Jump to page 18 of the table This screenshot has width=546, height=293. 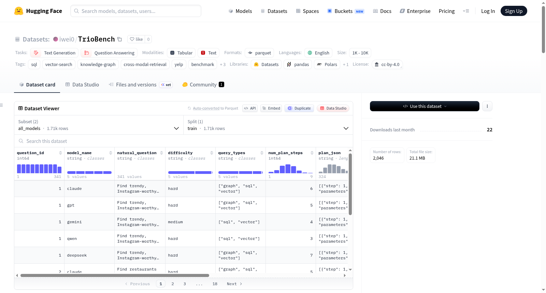(215, 284)
